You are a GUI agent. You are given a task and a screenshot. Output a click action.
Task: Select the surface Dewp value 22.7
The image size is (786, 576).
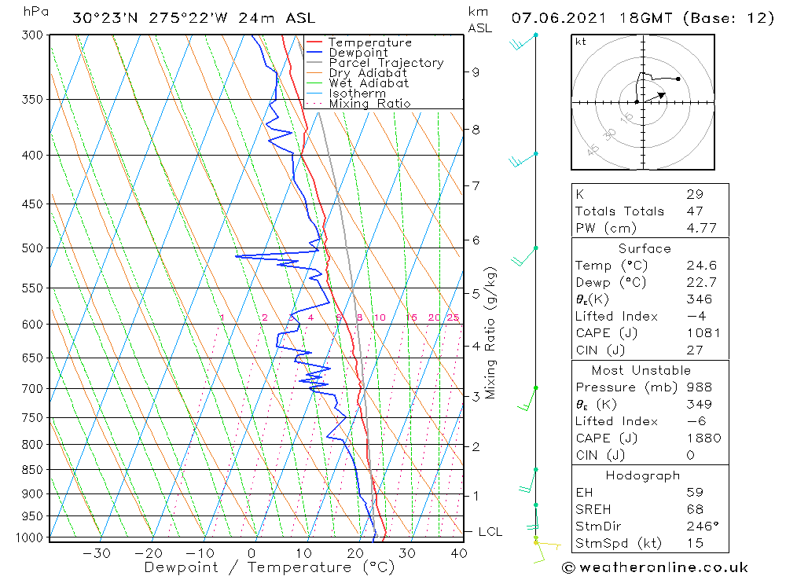(x=701, y=282)
